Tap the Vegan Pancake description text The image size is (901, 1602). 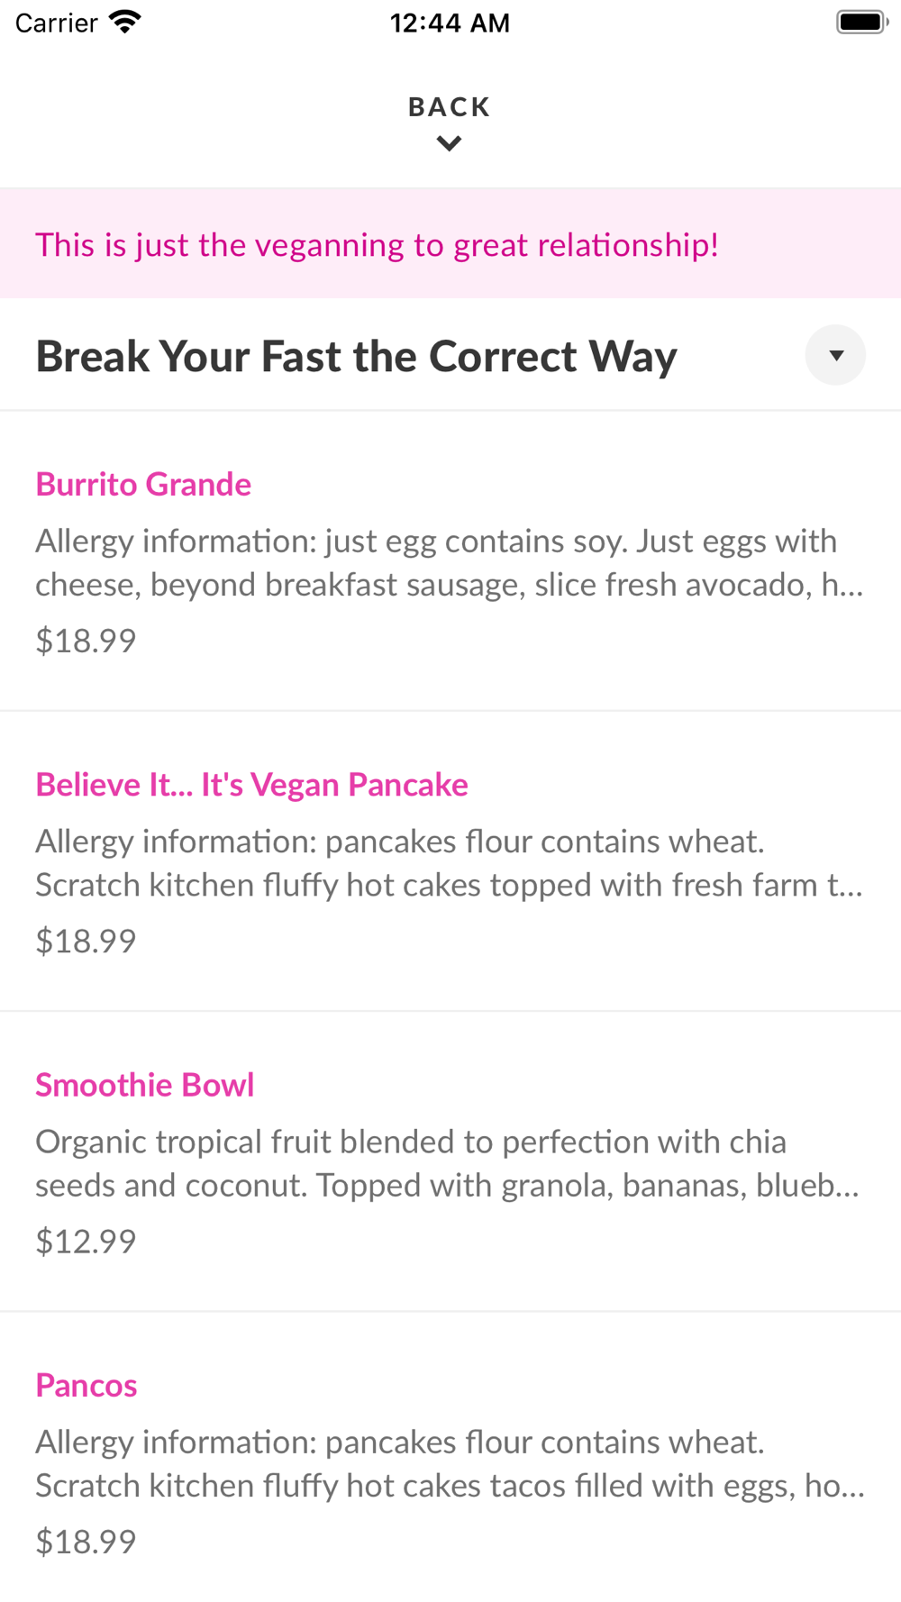tap(450, 862)
